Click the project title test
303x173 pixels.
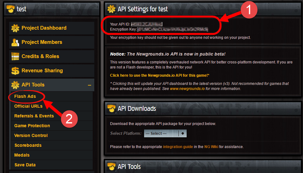21,9
